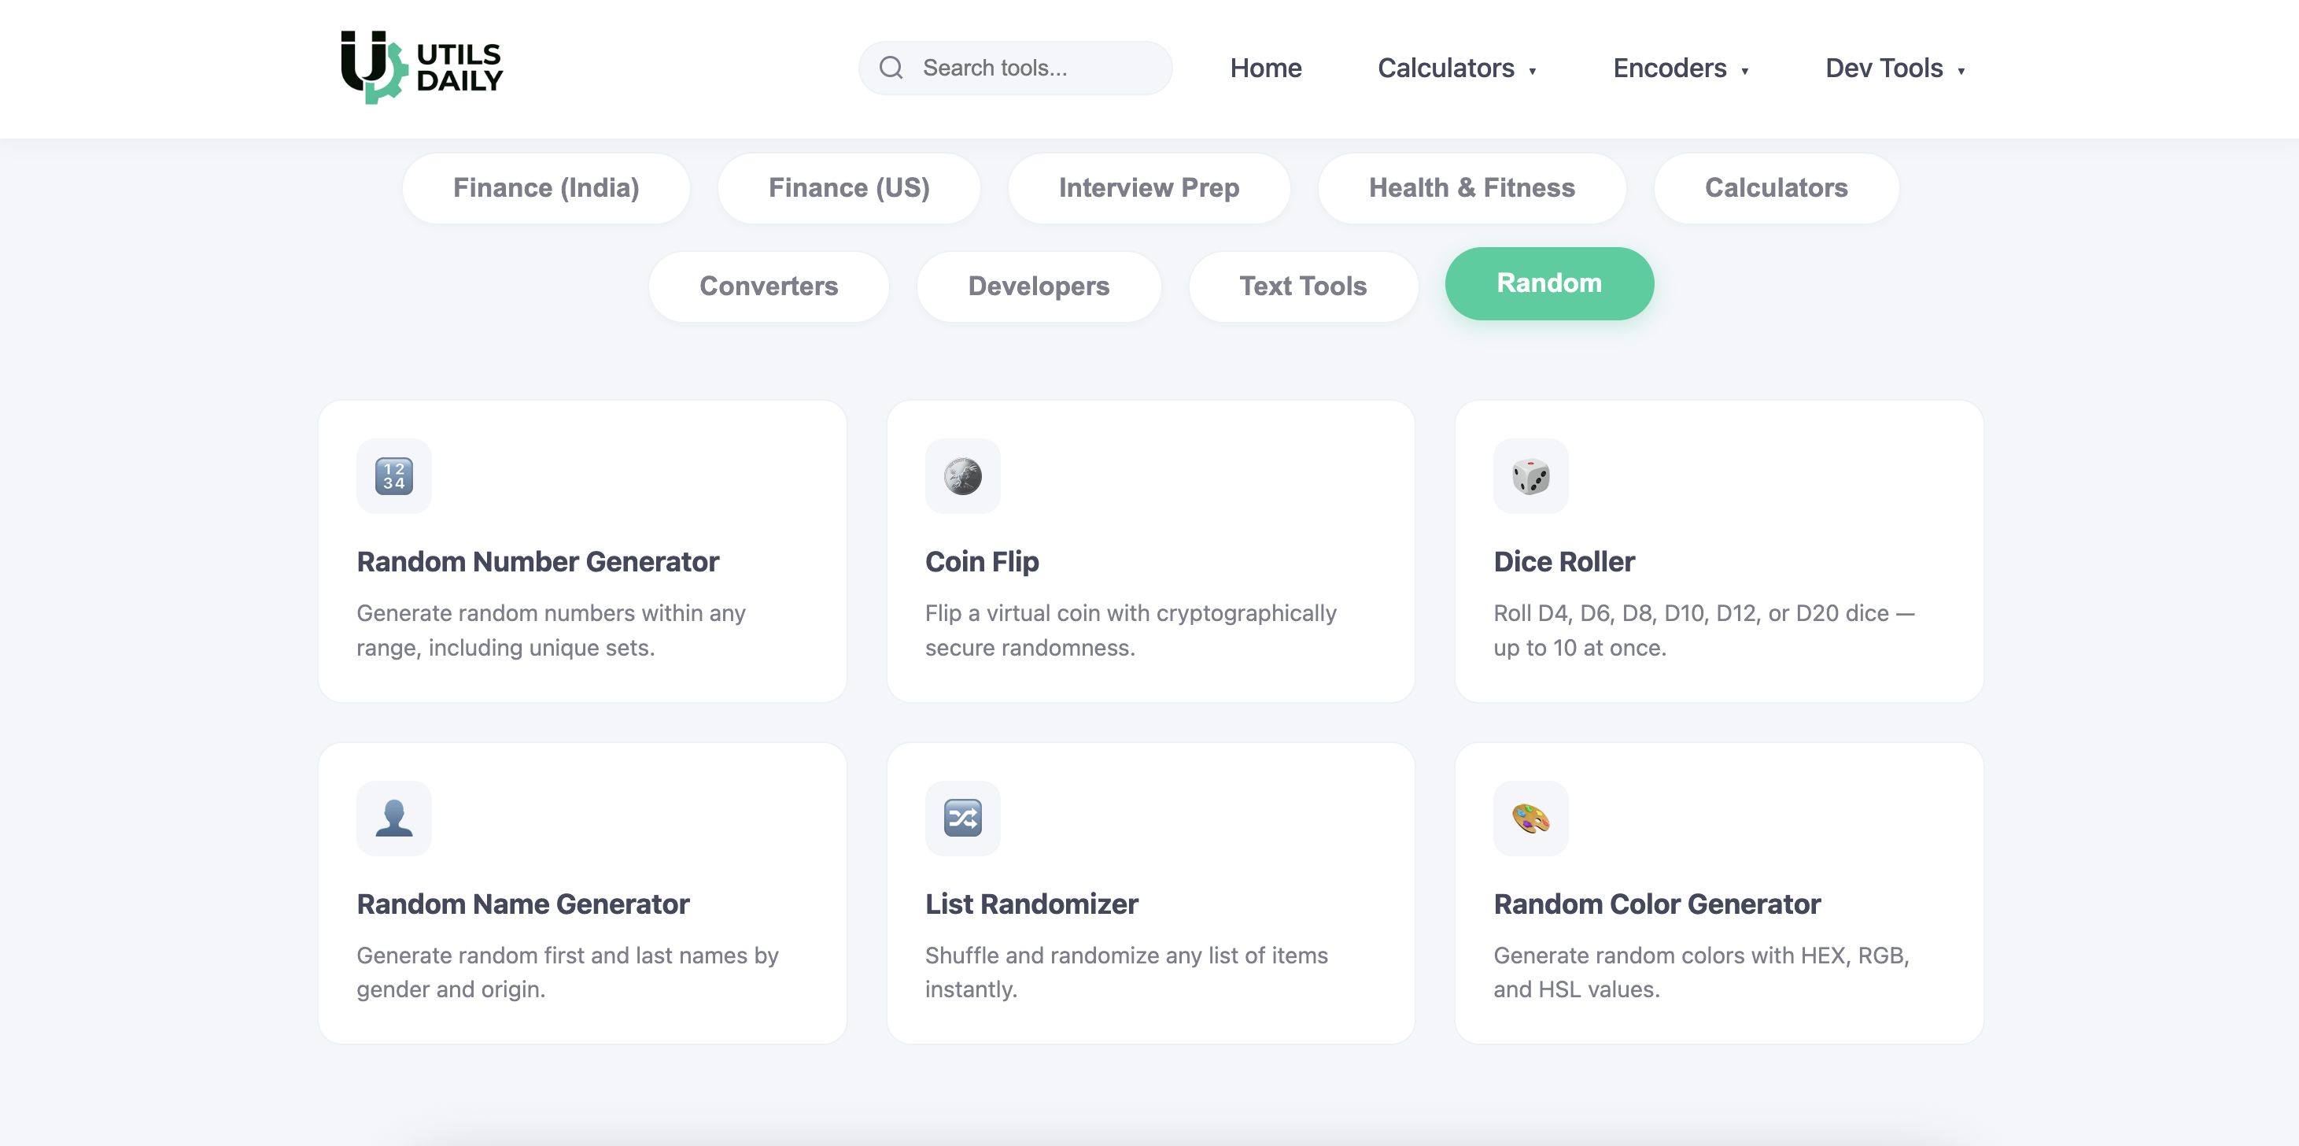Select the Finance (India) category

point(545,187)
